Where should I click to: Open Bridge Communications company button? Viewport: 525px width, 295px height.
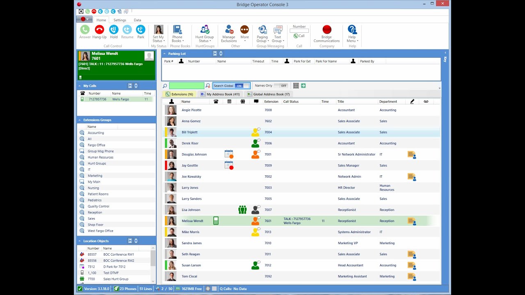pyautogui.click(x=326, y=34)
